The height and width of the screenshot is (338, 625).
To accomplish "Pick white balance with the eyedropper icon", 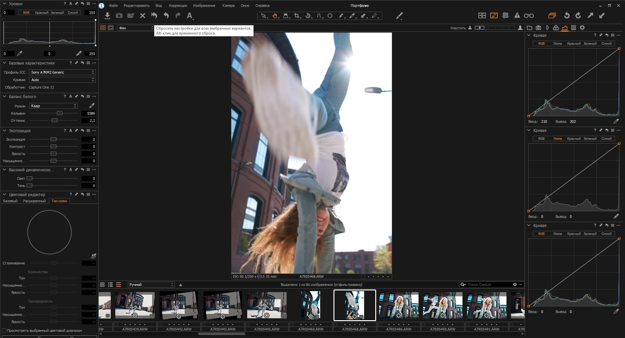I will 92,106.
